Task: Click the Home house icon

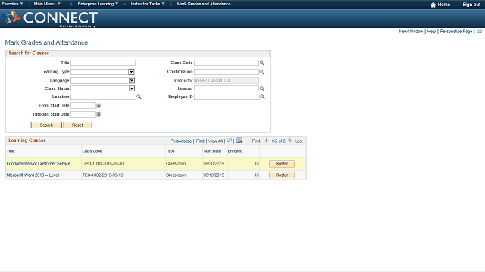Action: click(x=433, y=5)
